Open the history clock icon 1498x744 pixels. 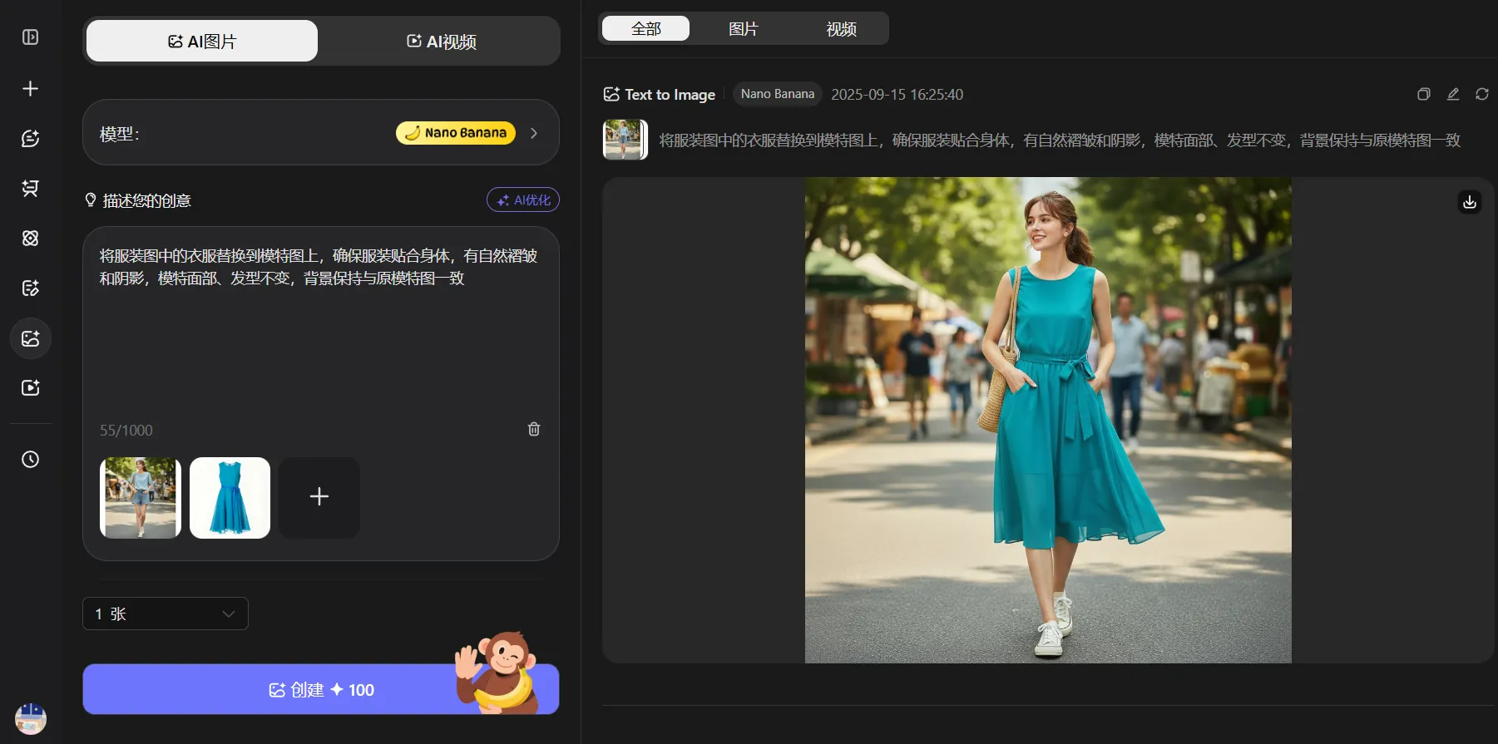(31, 460)
